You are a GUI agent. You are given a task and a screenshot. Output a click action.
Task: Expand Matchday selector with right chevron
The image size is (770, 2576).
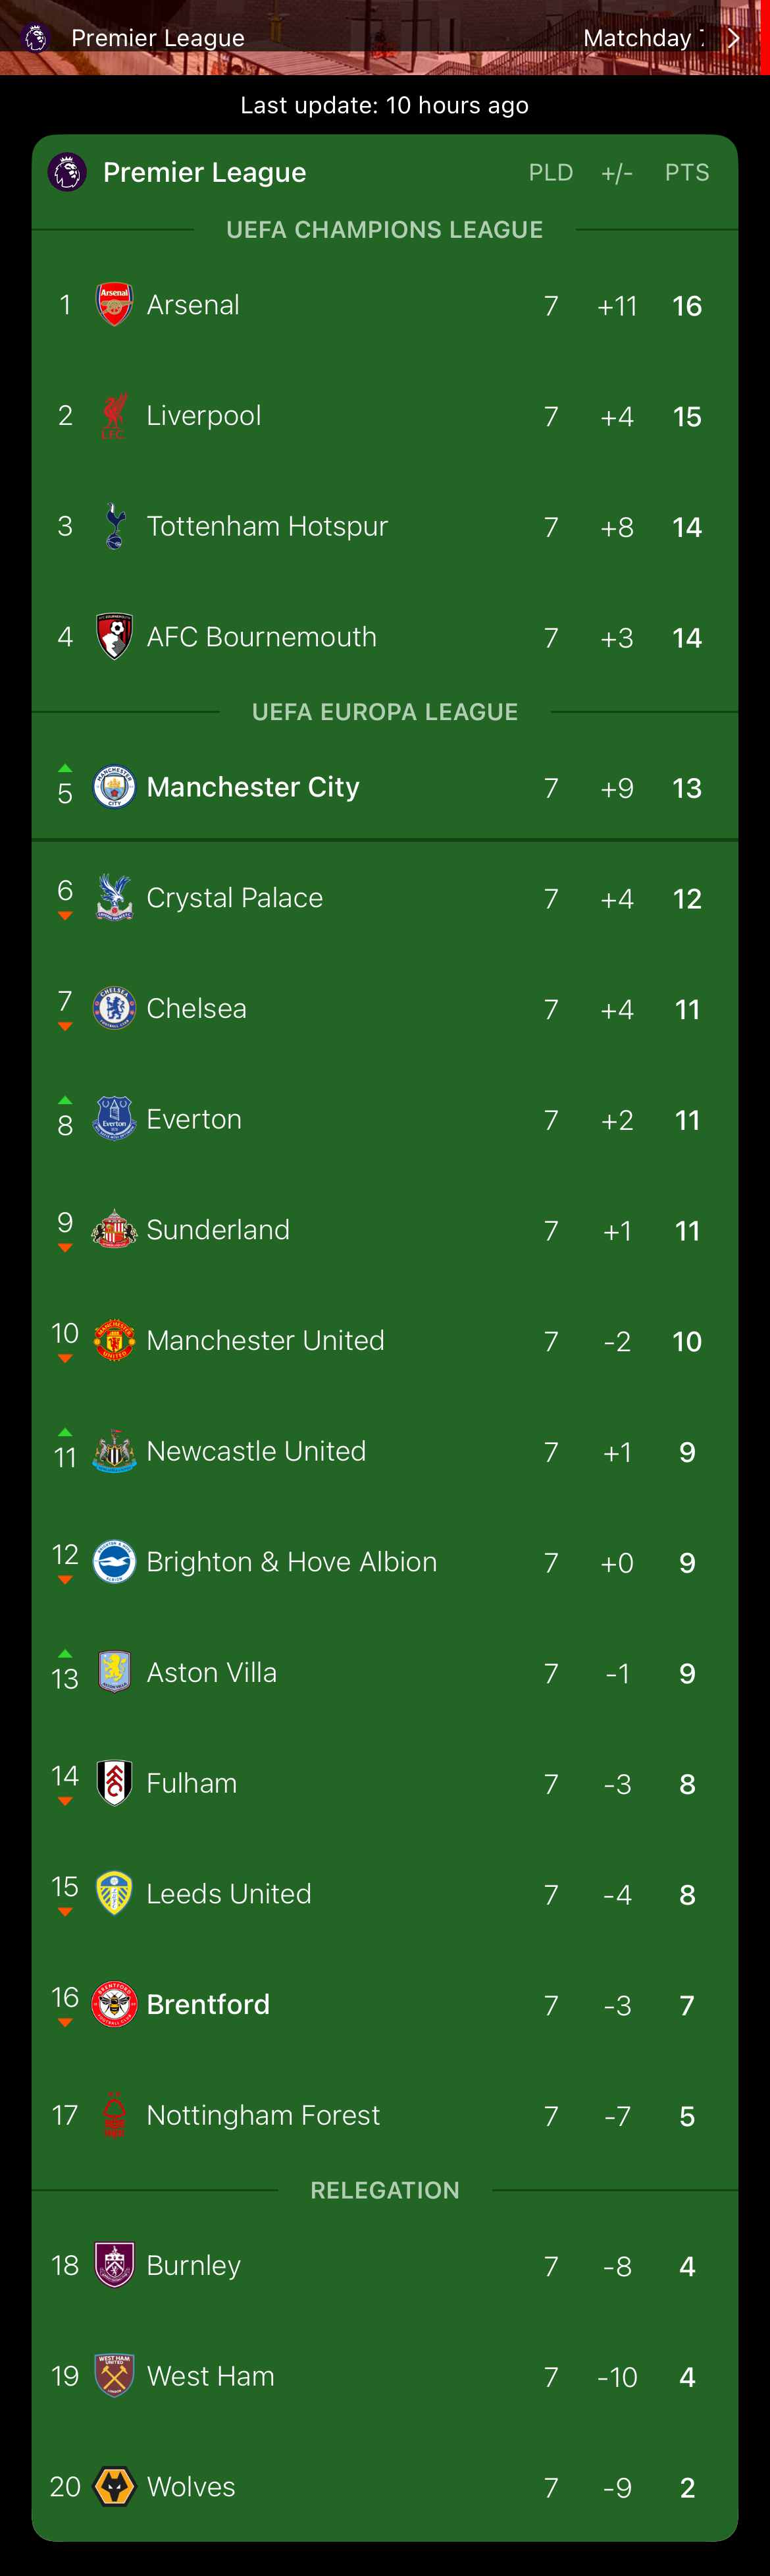[734, 38]
